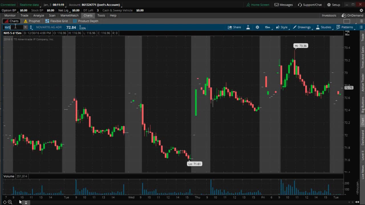Screen dimensions: 365x205
Task: Open the Studies dropdown
Action: click(324, 27)
